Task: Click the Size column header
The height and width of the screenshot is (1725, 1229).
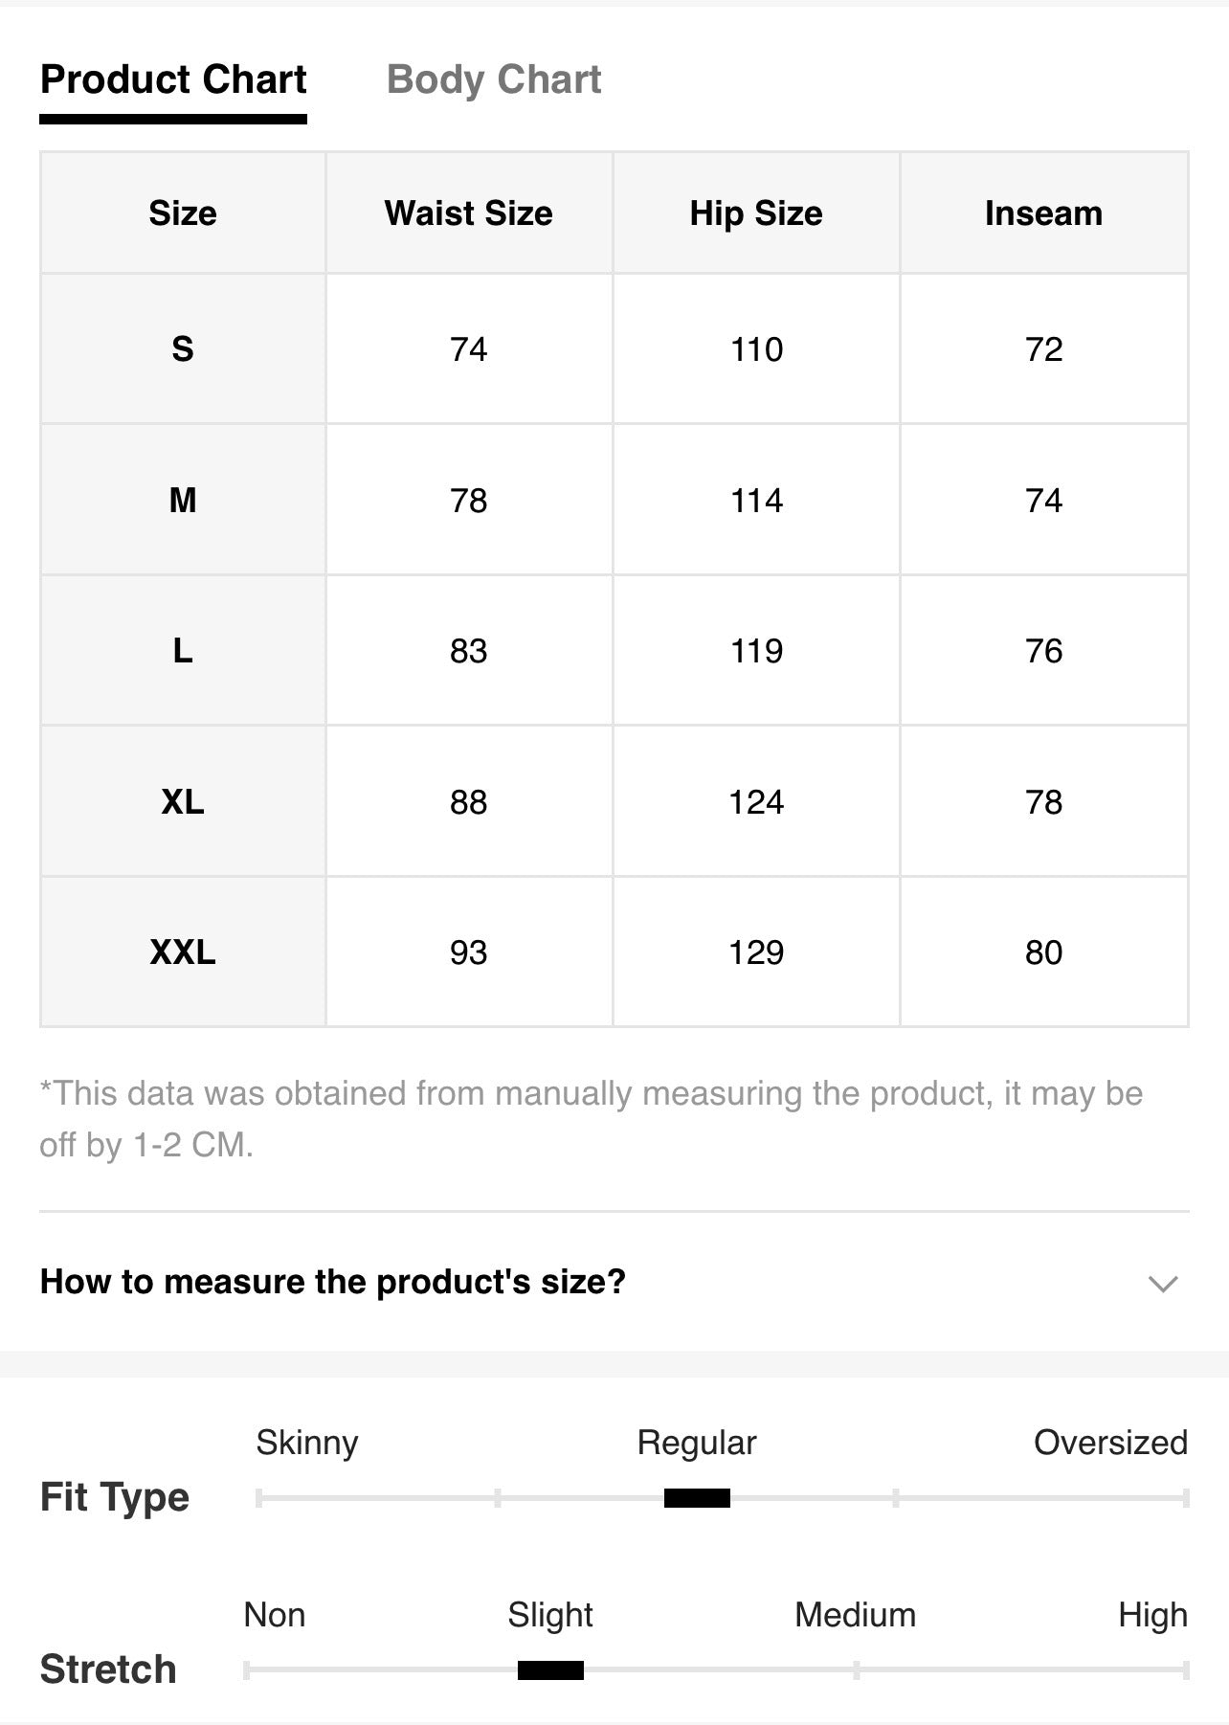Action: pyautogui.click(x=183, y=213)
